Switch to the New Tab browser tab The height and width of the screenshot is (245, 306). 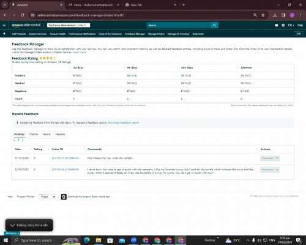(150, 5)
